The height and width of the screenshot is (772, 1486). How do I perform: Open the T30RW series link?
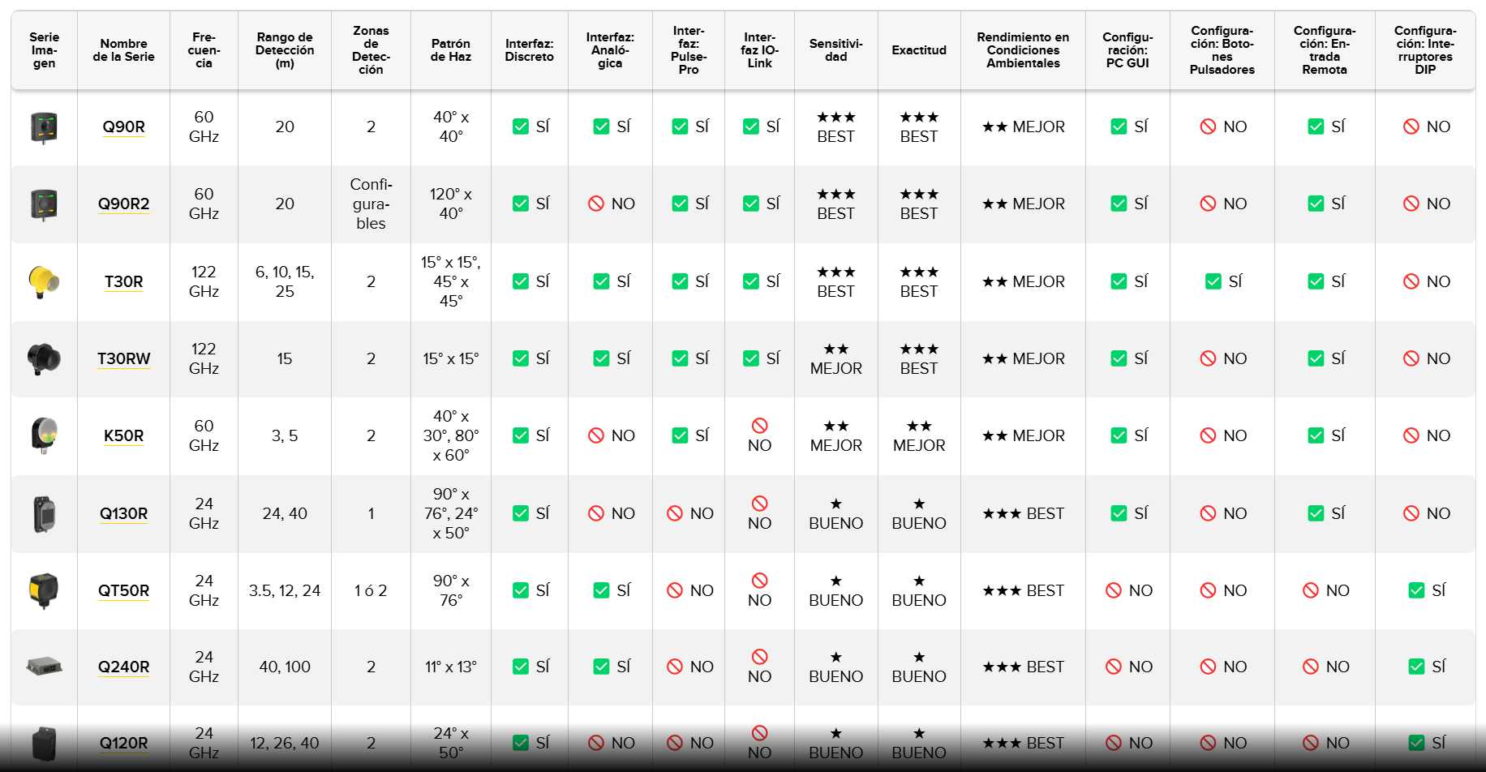123,358
